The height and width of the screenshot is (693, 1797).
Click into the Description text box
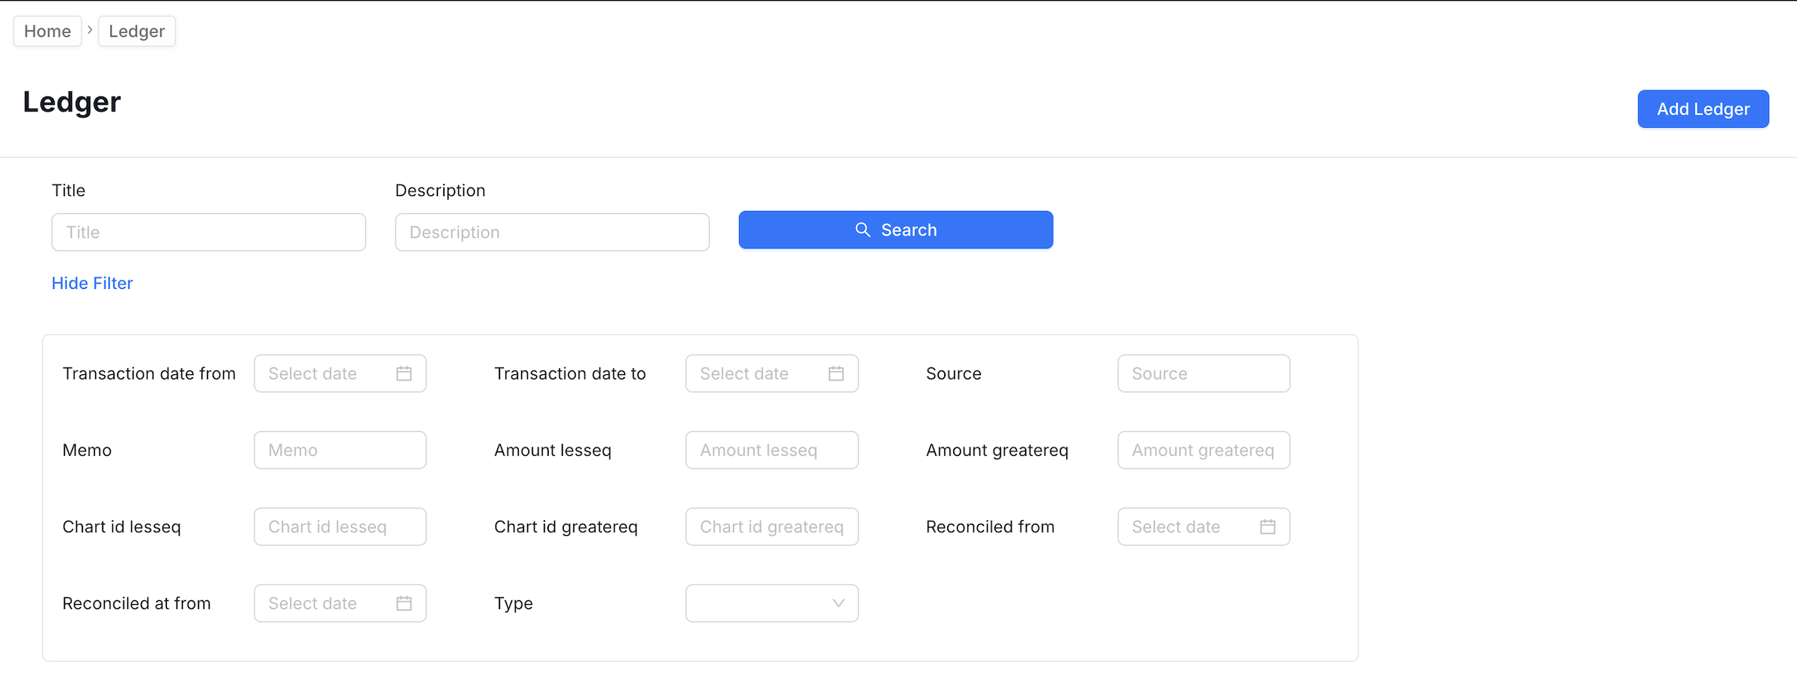pyautogui.click(x=552, y=232)
